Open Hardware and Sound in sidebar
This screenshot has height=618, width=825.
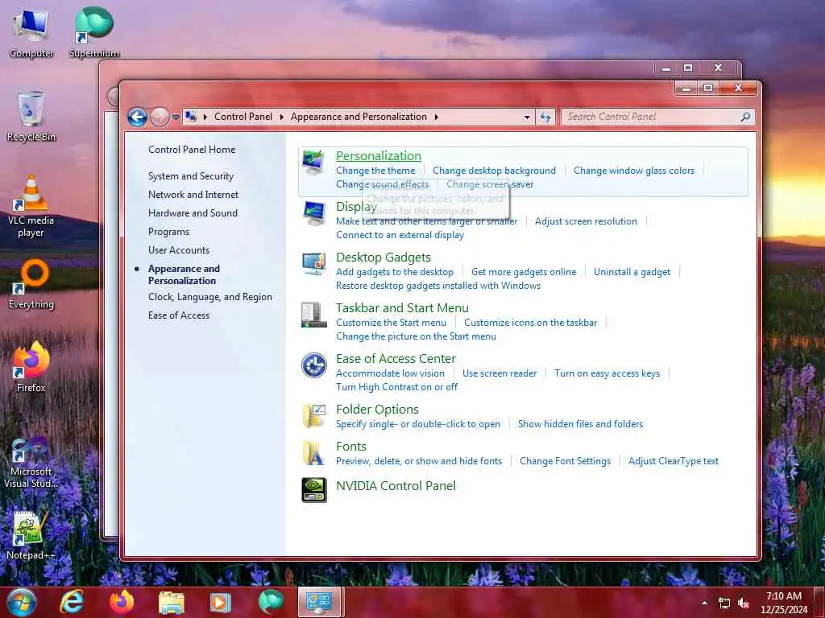[193, 212]
